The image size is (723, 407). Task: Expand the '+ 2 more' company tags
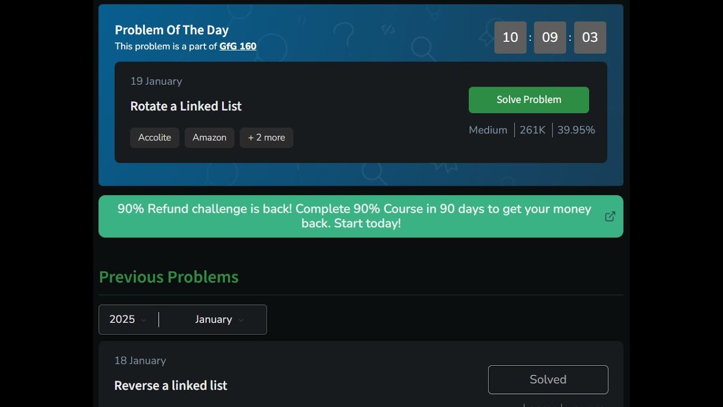(267, 137)
